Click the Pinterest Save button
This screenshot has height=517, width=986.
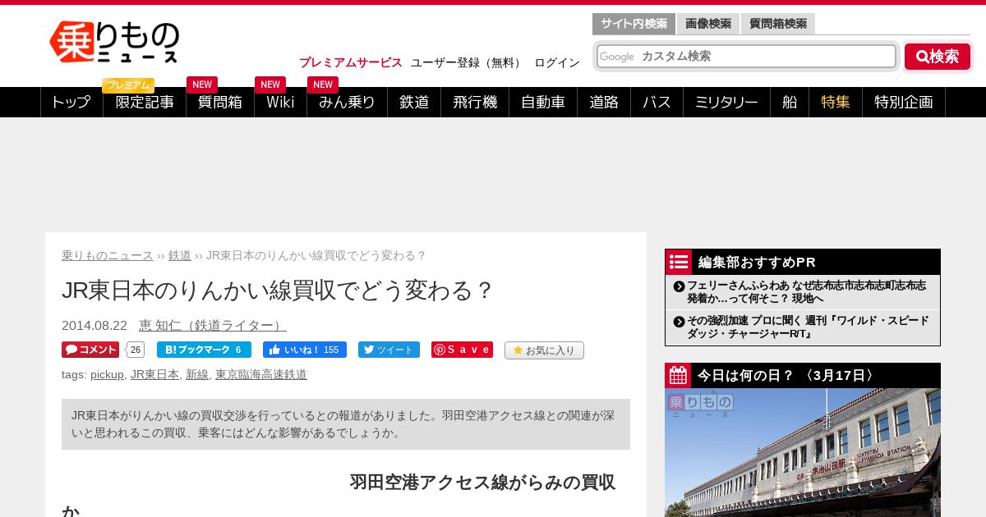(462, 350)
